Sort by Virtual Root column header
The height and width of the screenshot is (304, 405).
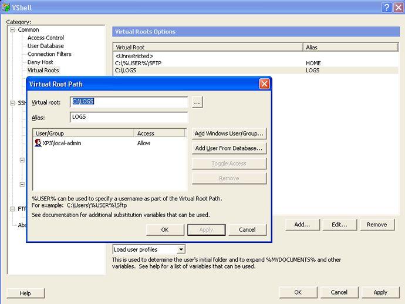(208, 48)
